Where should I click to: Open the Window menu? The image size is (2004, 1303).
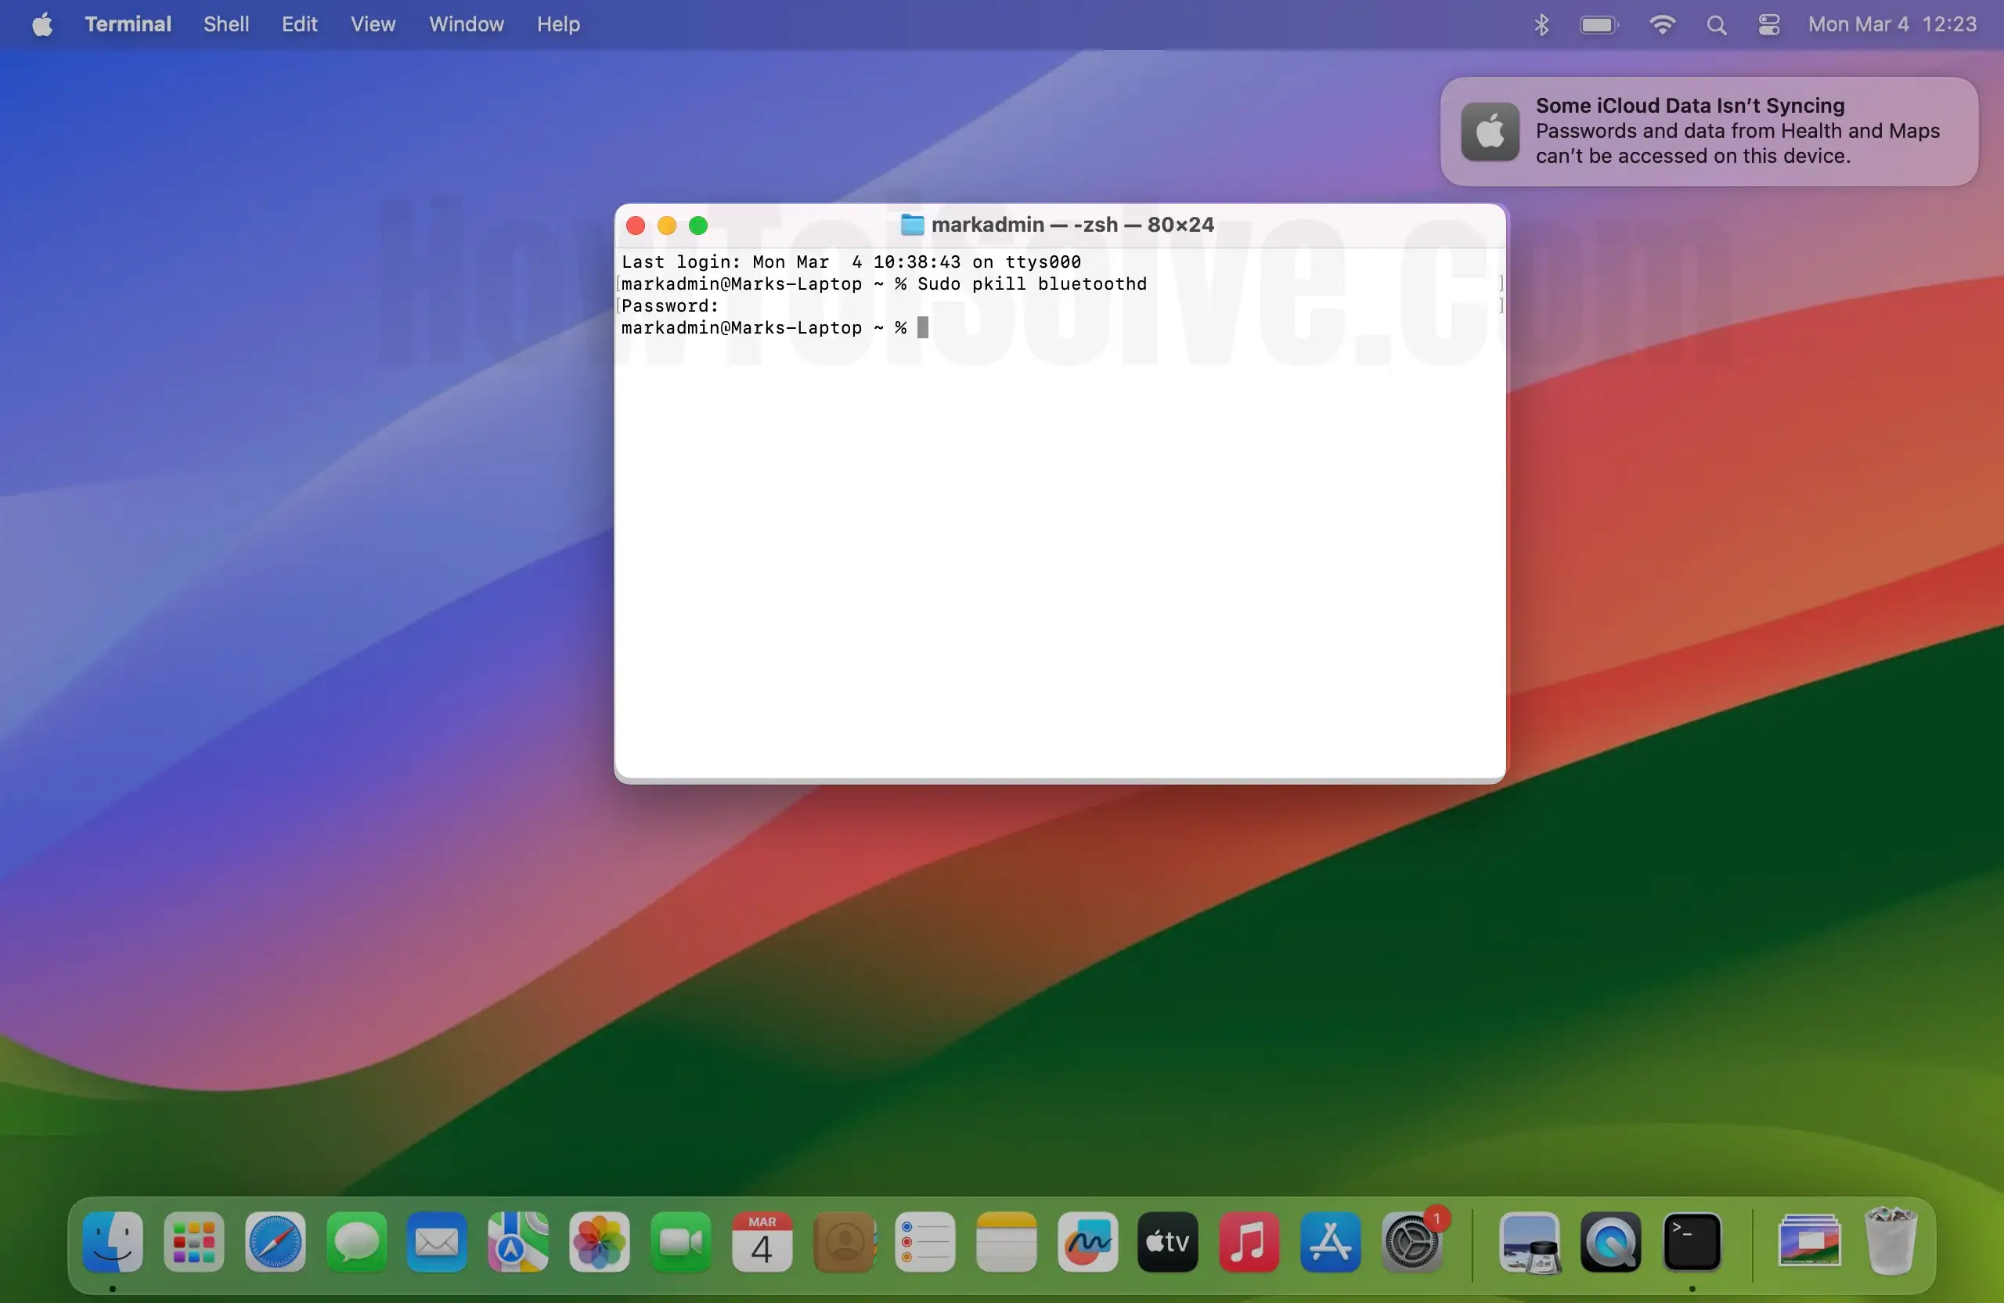(466, 24)
